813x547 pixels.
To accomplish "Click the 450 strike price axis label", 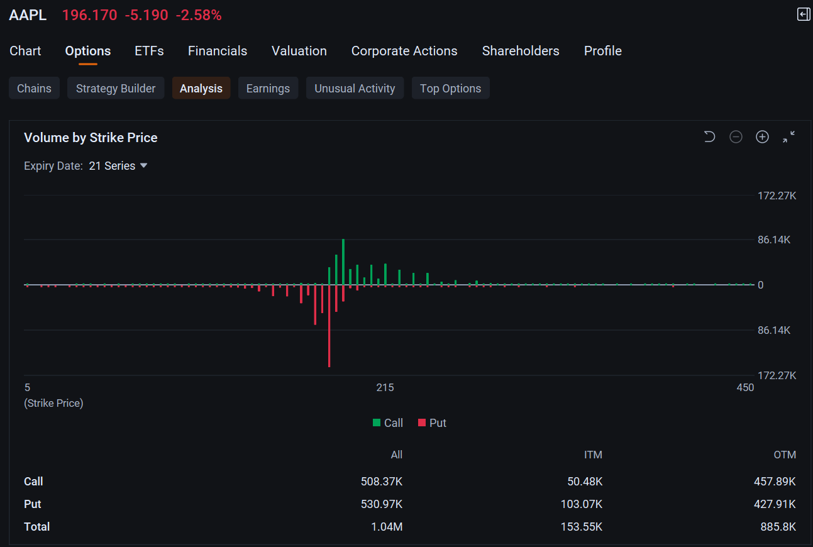I will [745, 388].
